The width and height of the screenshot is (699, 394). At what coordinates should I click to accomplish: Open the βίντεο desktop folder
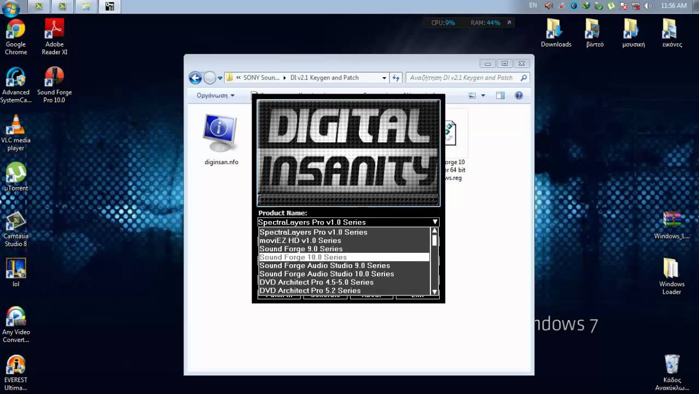click(595, 33)
